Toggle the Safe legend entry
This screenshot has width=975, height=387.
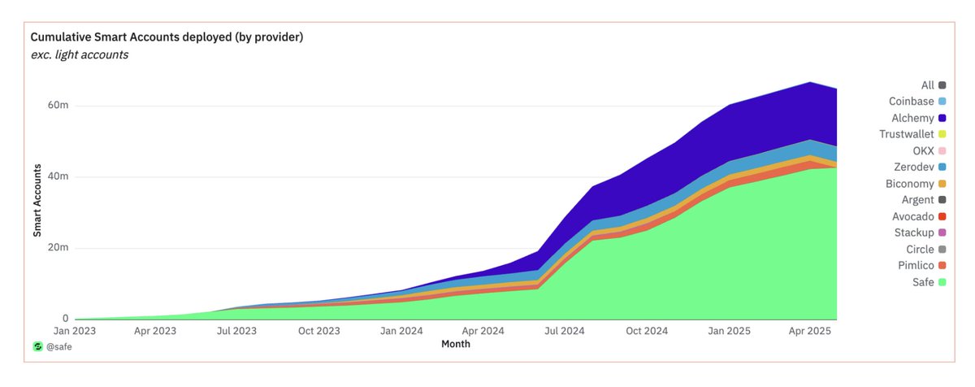tap(928, 282)
